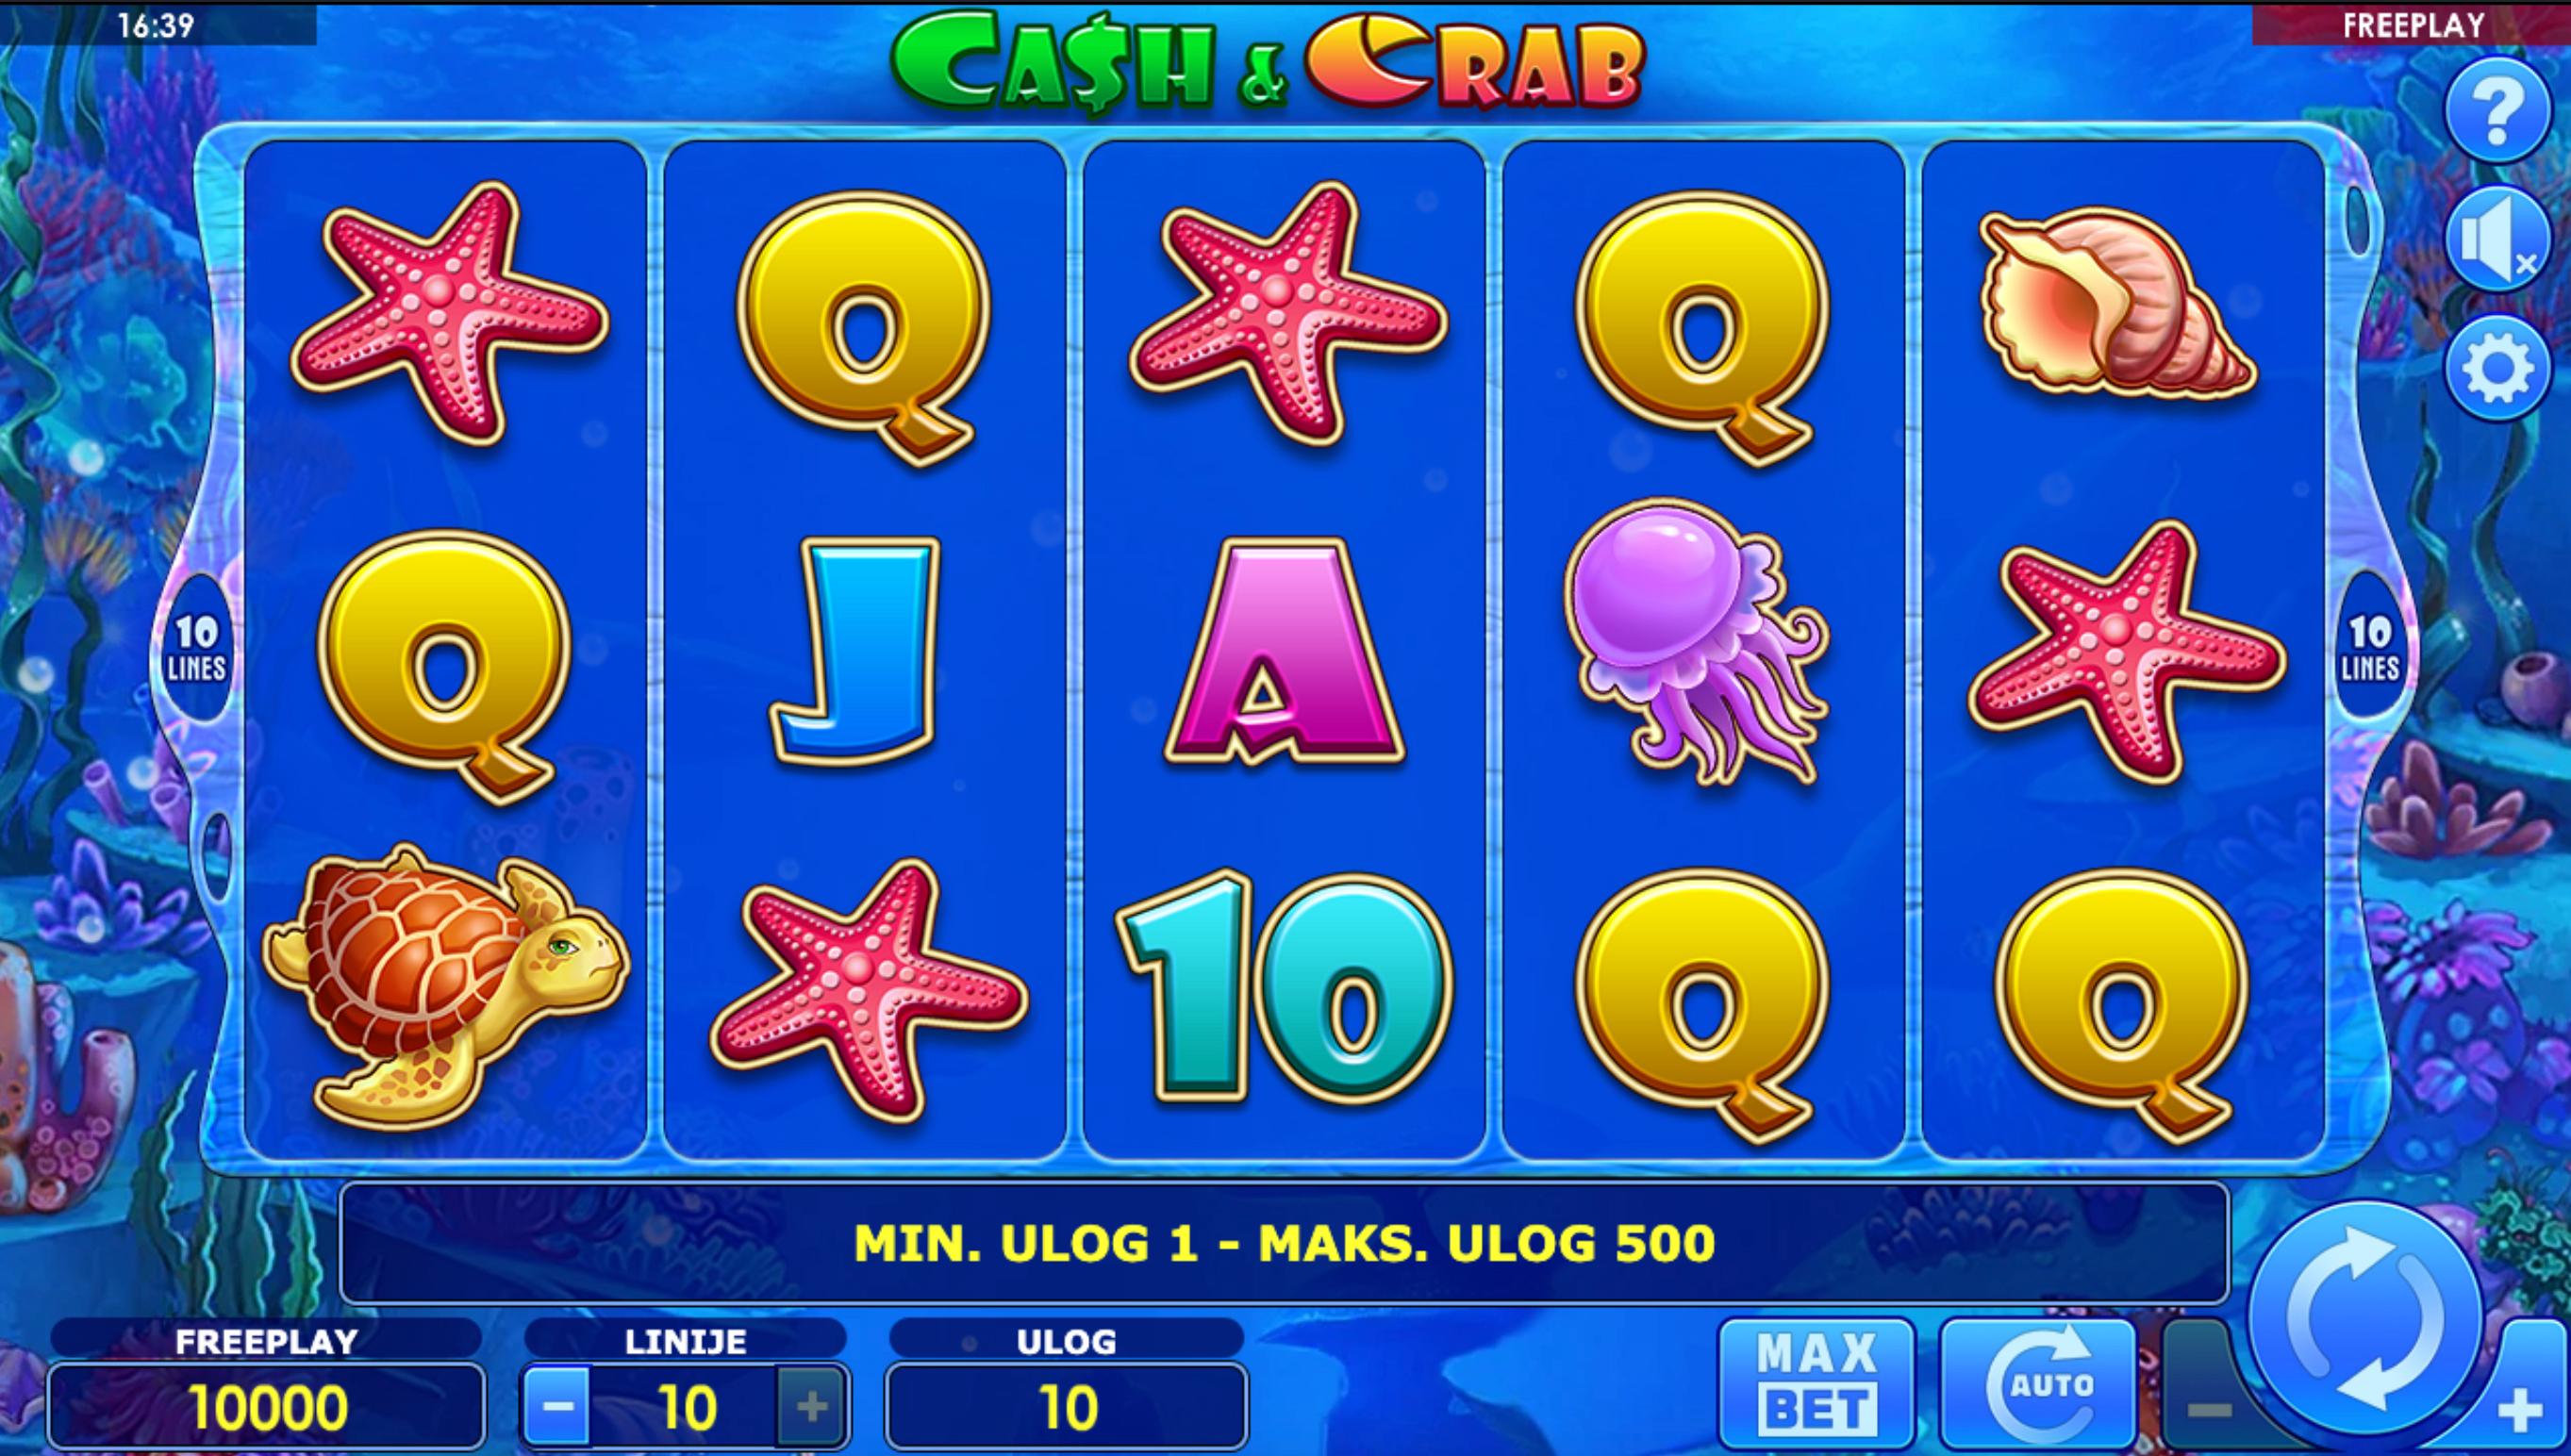Click the FREEPLAY balance showing 10000
This screenshot has width=2571, height=1456.
click(267, 1406)
